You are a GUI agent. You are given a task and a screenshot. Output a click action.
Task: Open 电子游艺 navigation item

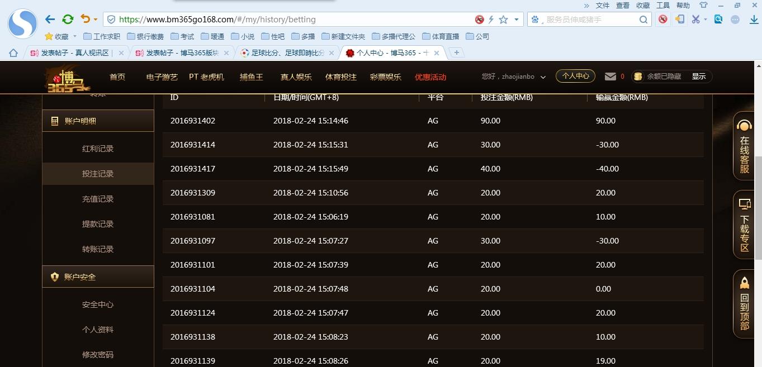pyautogui.click(x=162, y=77)
